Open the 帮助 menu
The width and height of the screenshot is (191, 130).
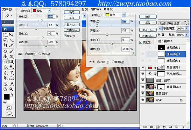coord(109,9)
